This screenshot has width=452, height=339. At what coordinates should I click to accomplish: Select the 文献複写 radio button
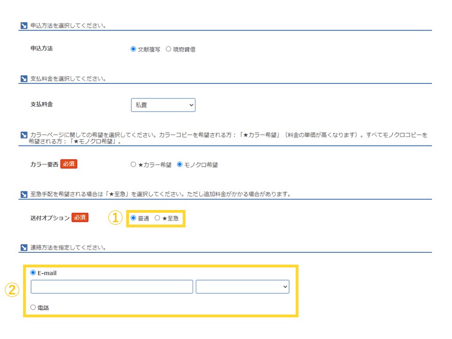pos(133,49)
